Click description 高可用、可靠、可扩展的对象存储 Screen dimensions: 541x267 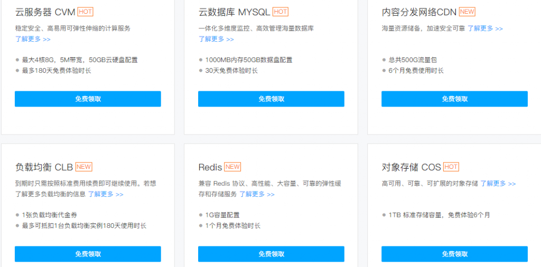coord(430,184)
